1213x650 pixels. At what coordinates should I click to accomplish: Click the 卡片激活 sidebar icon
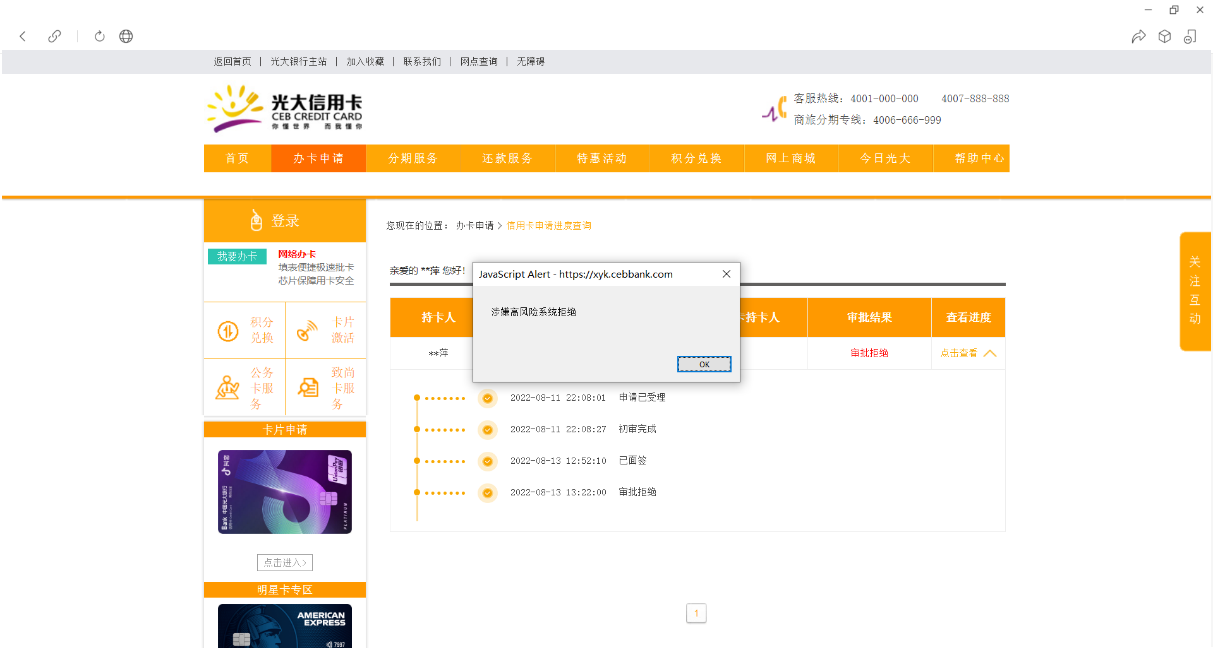(308, 330)
